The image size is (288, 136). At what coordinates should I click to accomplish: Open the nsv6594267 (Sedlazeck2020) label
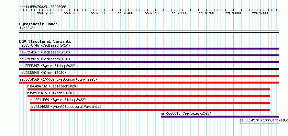[45, 52]
